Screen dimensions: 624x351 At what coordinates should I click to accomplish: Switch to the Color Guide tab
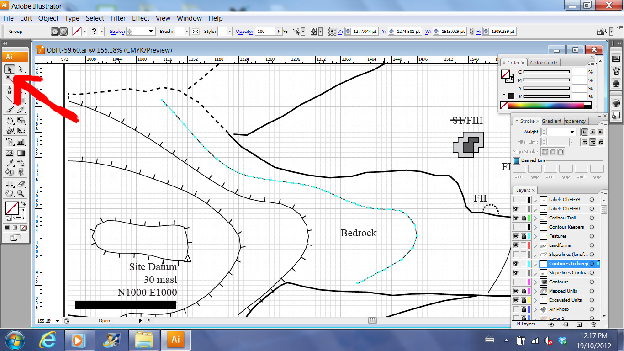pyautogui.click(x=545, y=62)
